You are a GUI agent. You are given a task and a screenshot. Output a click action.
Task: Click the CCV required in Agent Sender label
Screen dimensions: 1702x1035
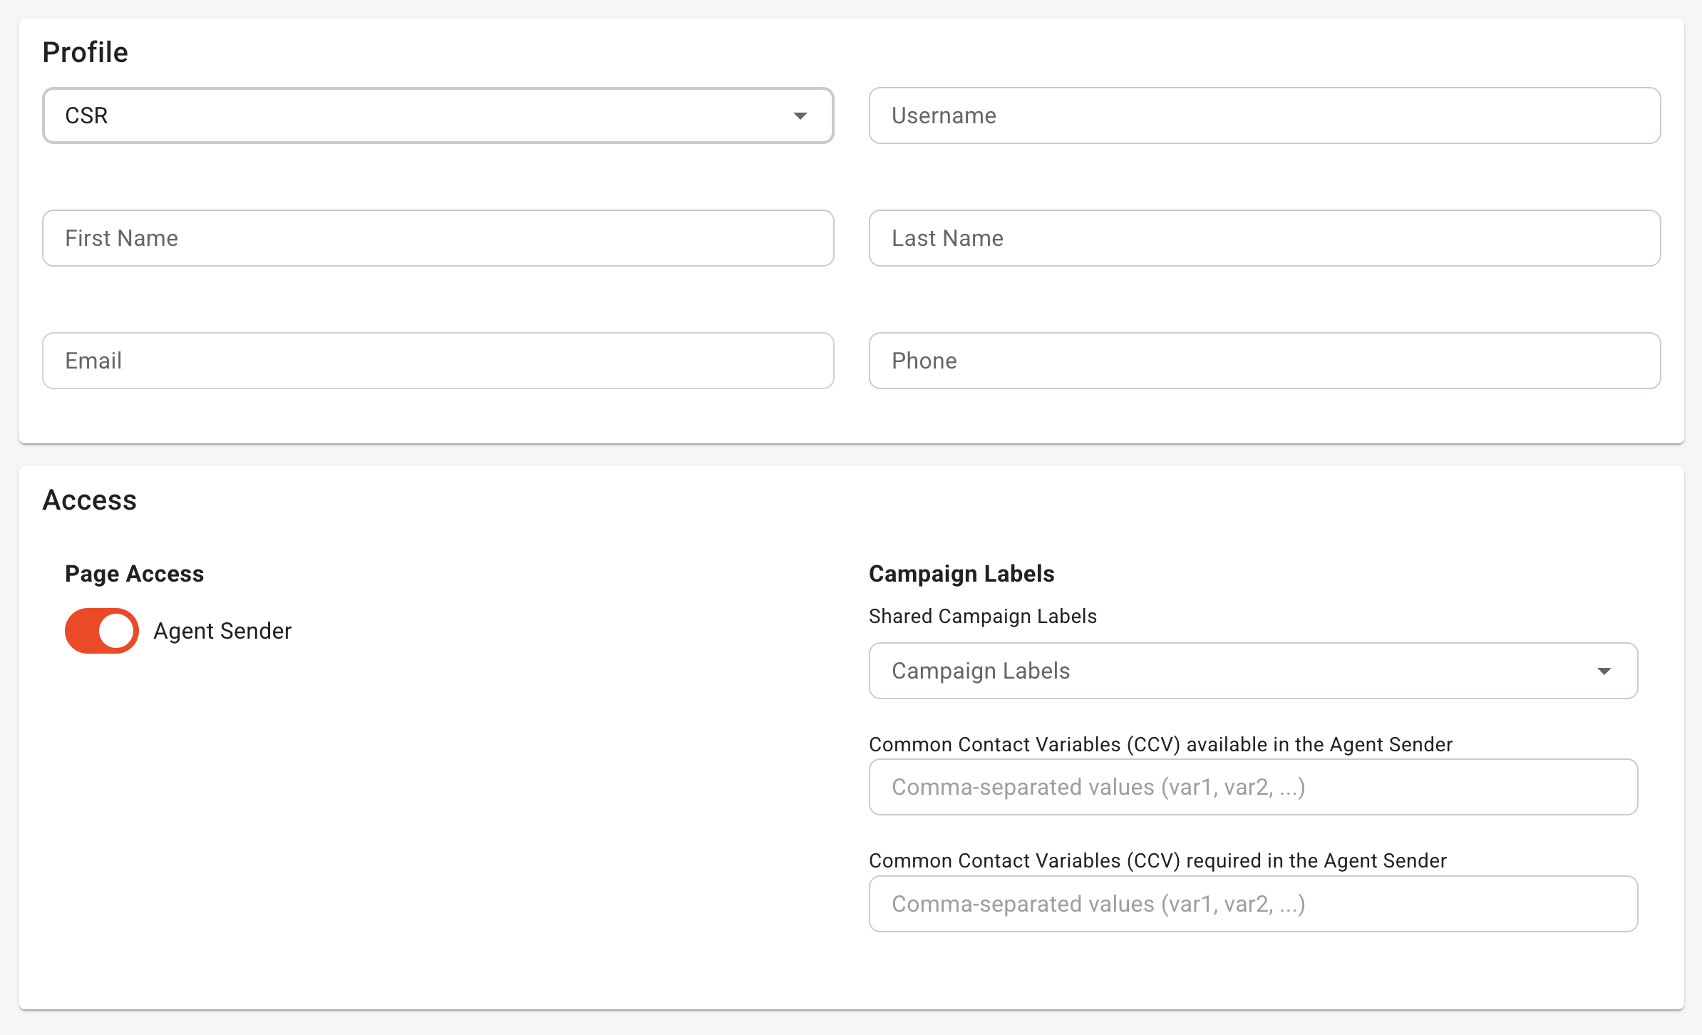pos(1157,860)
